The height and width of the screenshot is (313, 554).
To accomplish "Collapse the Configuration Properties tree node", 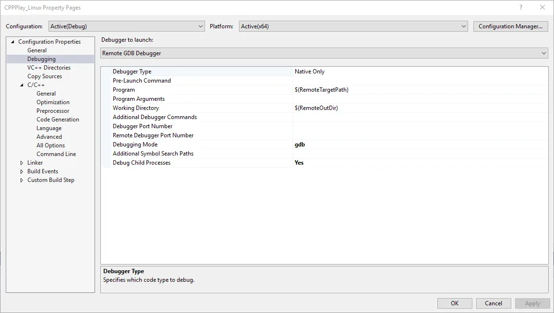I will (x=12, y=42).
